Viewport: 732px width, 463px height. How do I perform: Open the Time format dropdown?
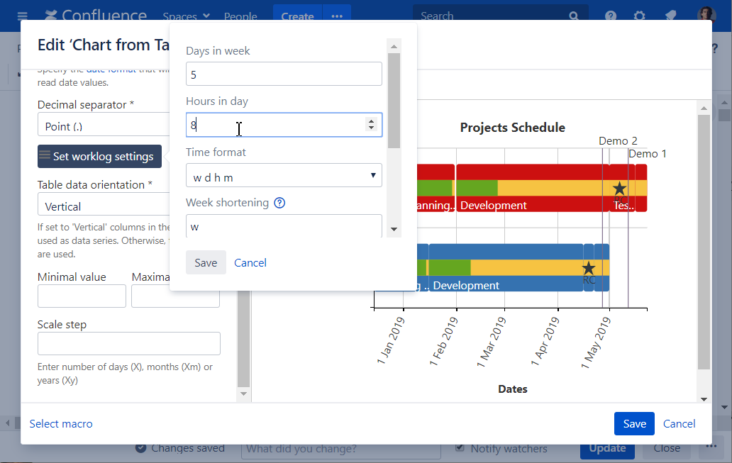(x=284, y=176)
